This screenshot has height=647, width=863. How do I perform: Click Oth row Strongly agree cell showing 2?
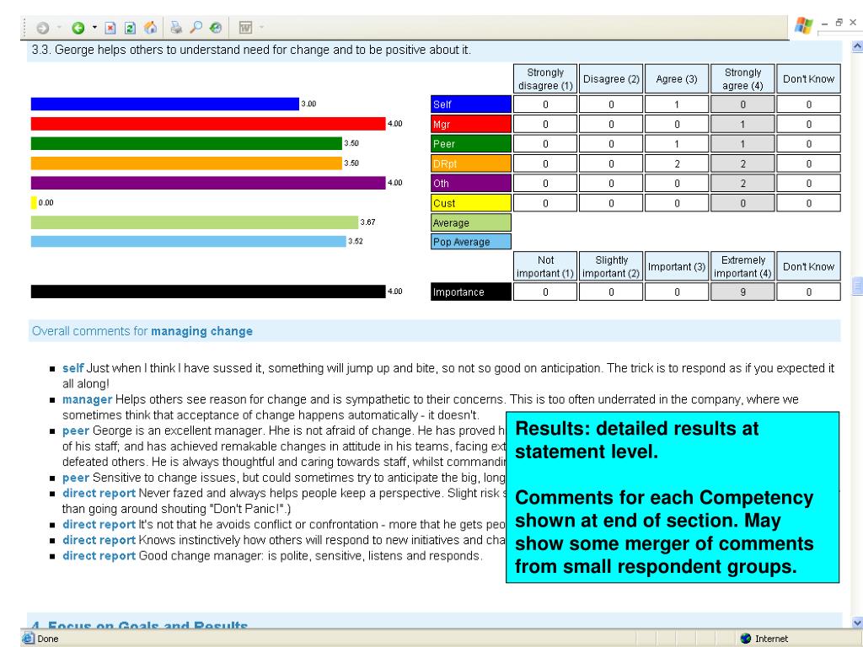point(742,183)
